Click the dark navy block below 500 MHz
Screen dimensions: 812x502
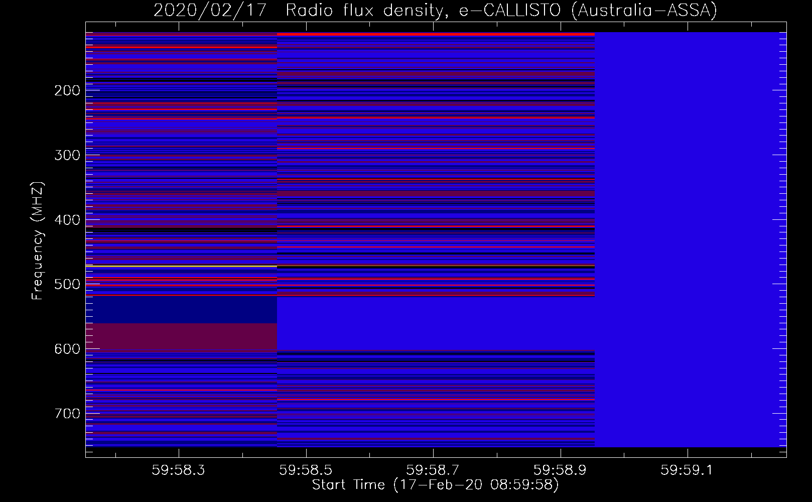181,310
